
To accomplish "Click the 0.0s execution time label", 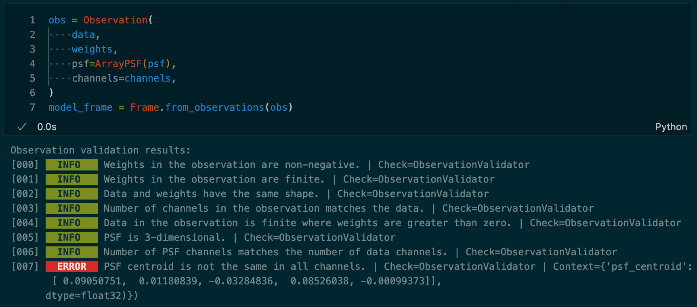I will (47, 127).
